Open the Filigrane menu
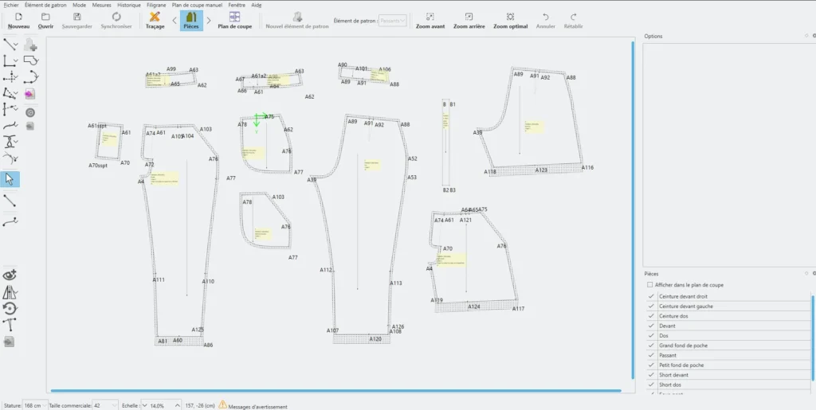 pyautogui.click(x=156, y=5)
